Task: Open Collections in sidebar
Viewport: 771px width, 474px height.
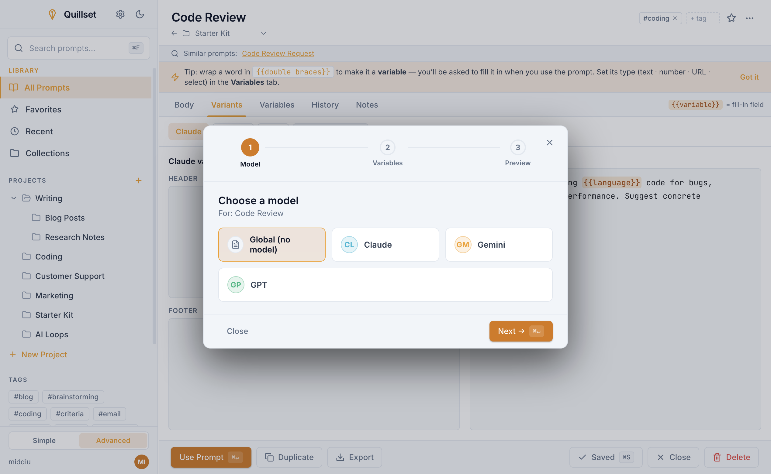Action: [x=76, y=153]
